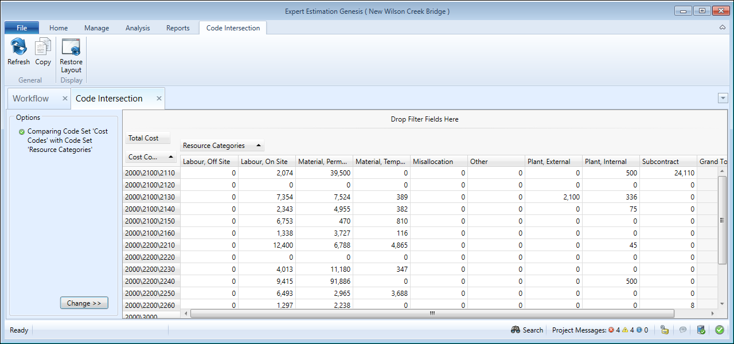This screenshot has height=344, width=734.
Task: Open the document tabs list dropdown arrow
Action: [x=723, y=99]
